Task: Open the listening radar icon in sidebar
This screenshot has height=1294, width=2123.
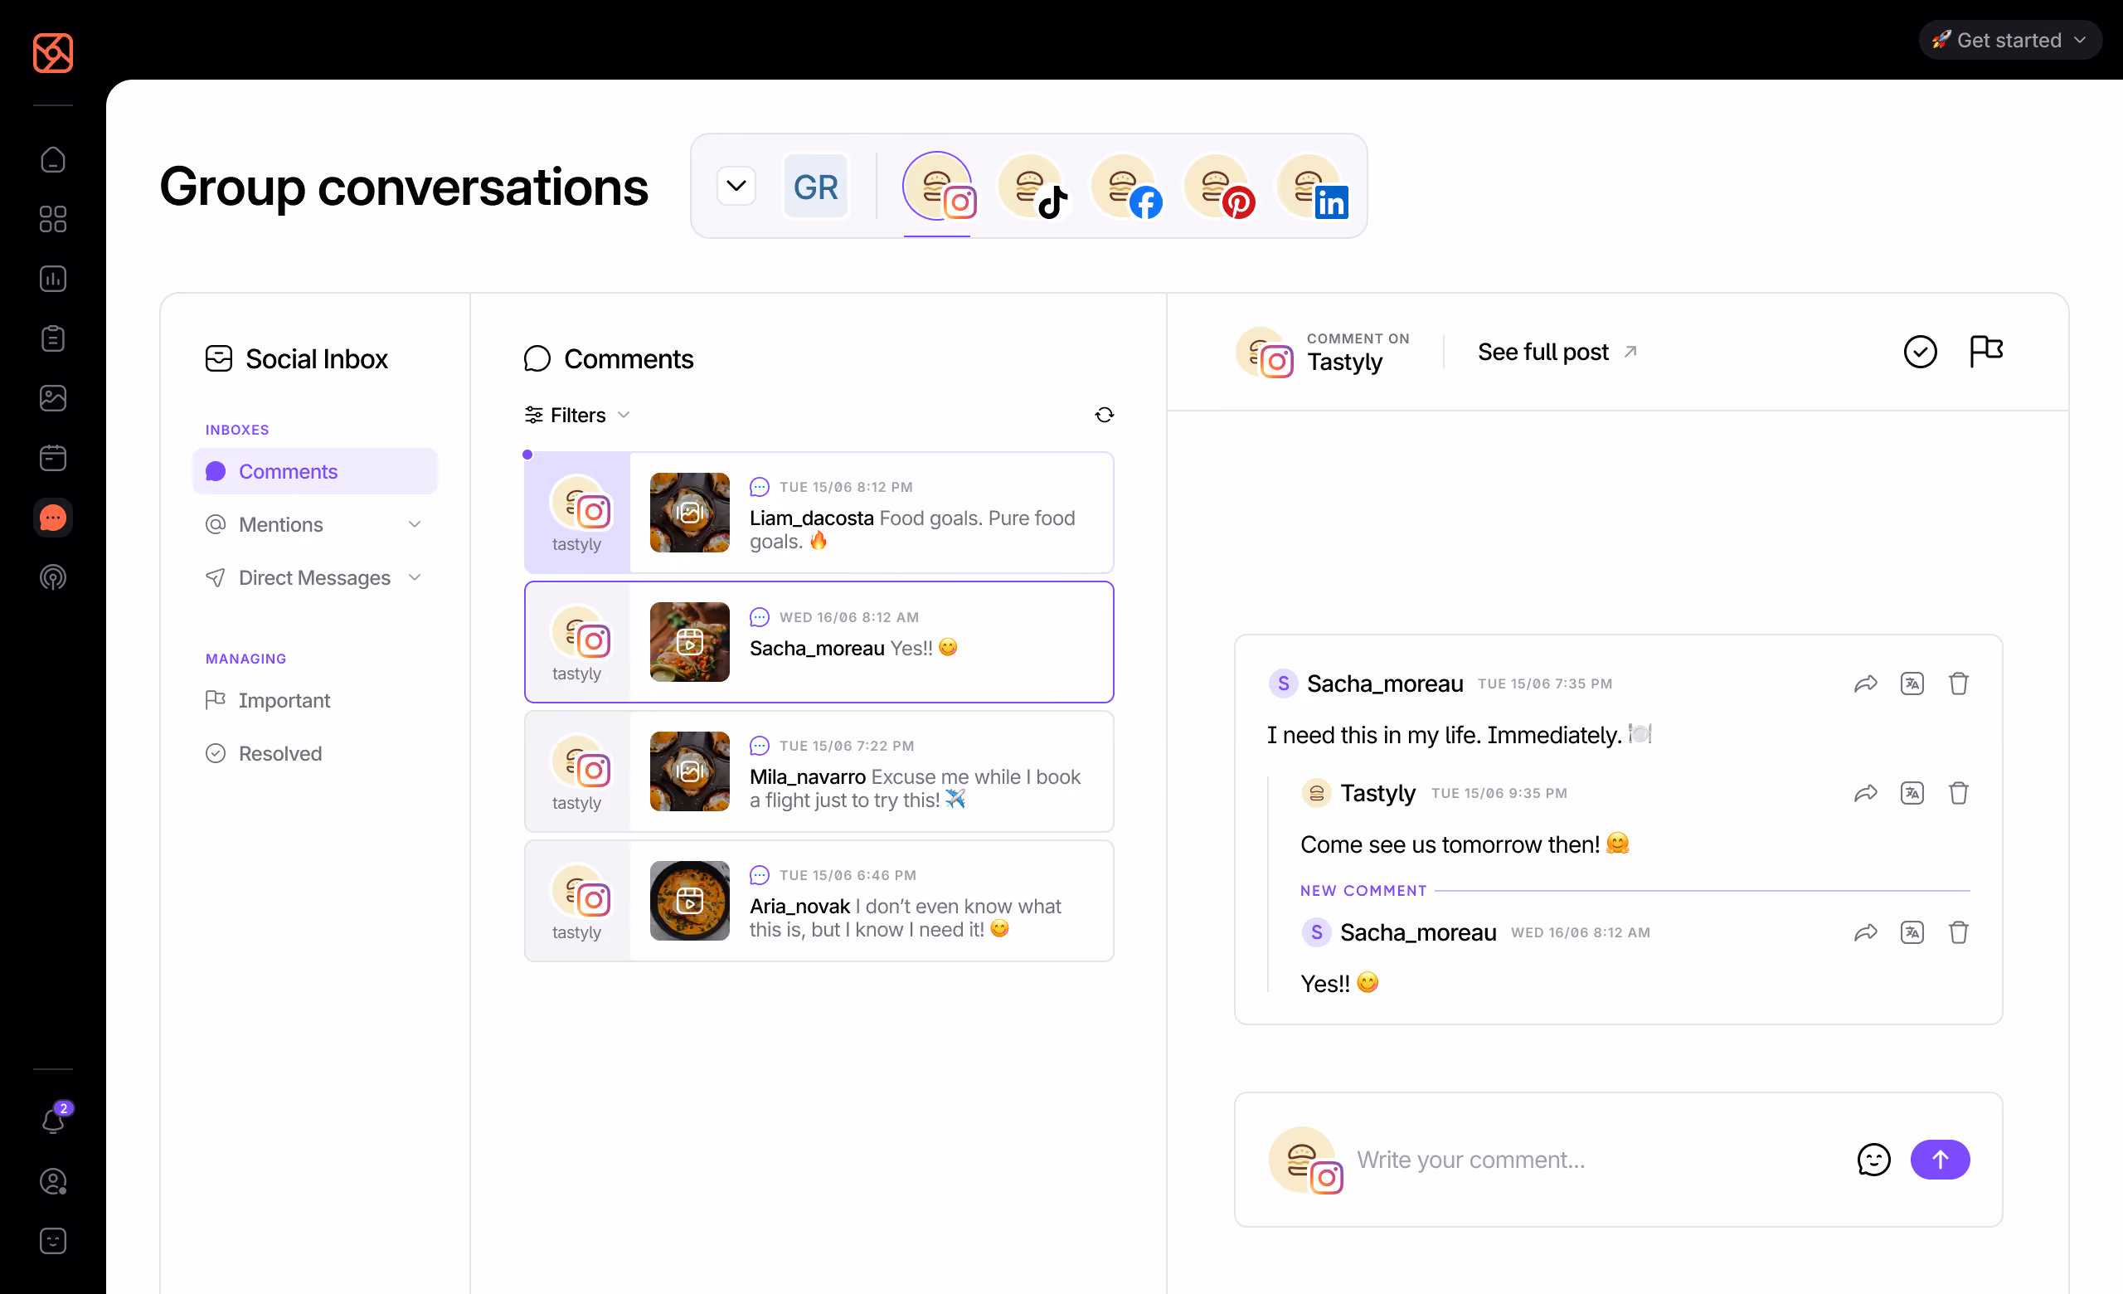Action: pos(52,577)
